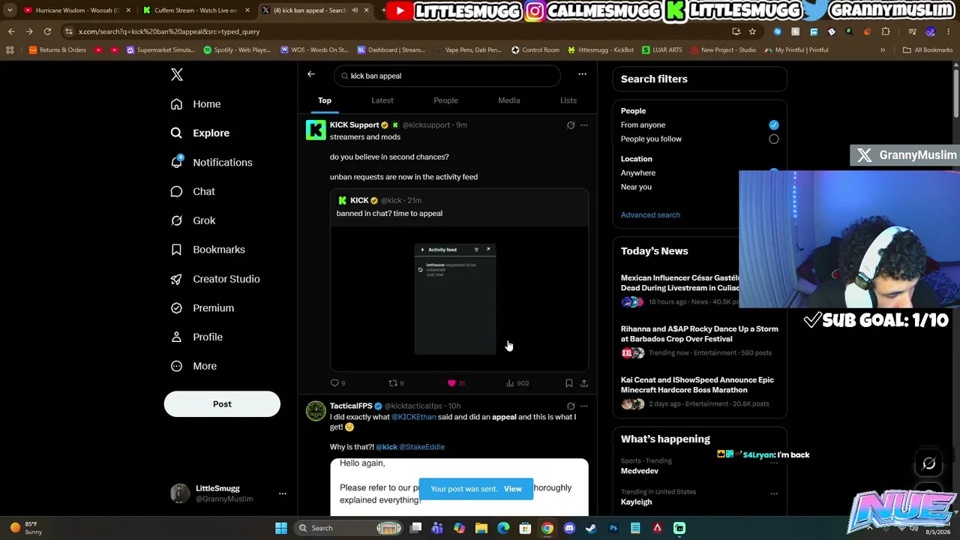Open the Control Room bookmark

535,50
